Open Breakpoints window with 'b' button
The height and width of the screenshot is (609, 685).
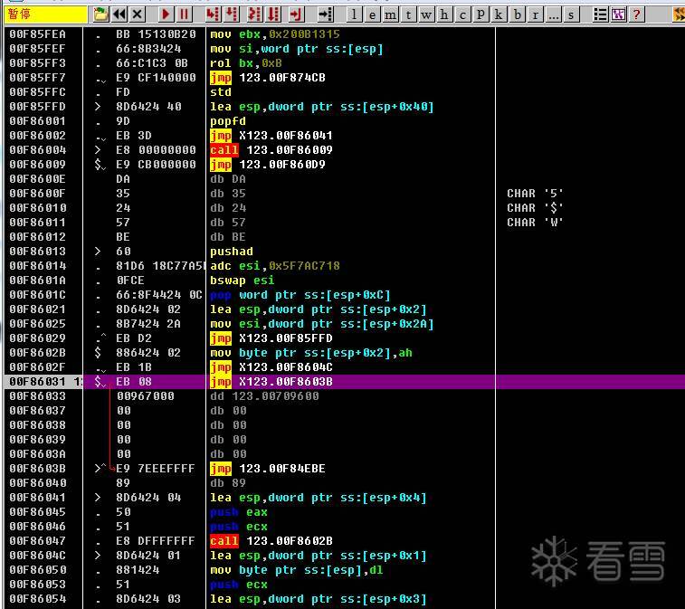point(518,14)
